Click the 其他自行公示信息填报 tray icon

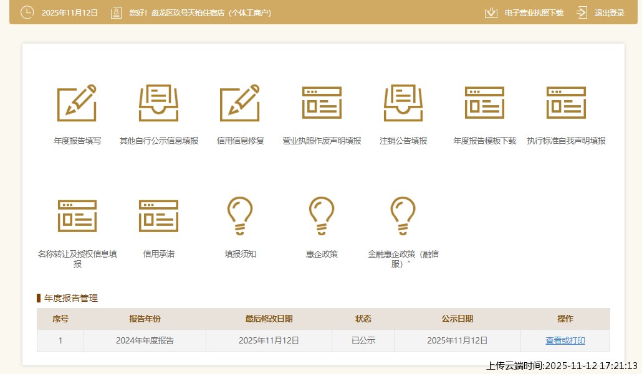(158, 103)
